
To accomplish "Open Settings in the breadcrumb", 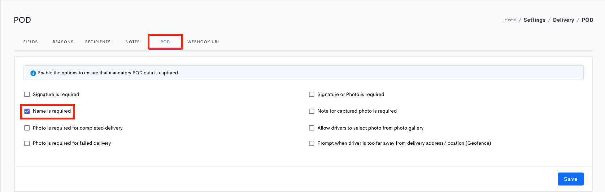I will (x=535, y=20).
